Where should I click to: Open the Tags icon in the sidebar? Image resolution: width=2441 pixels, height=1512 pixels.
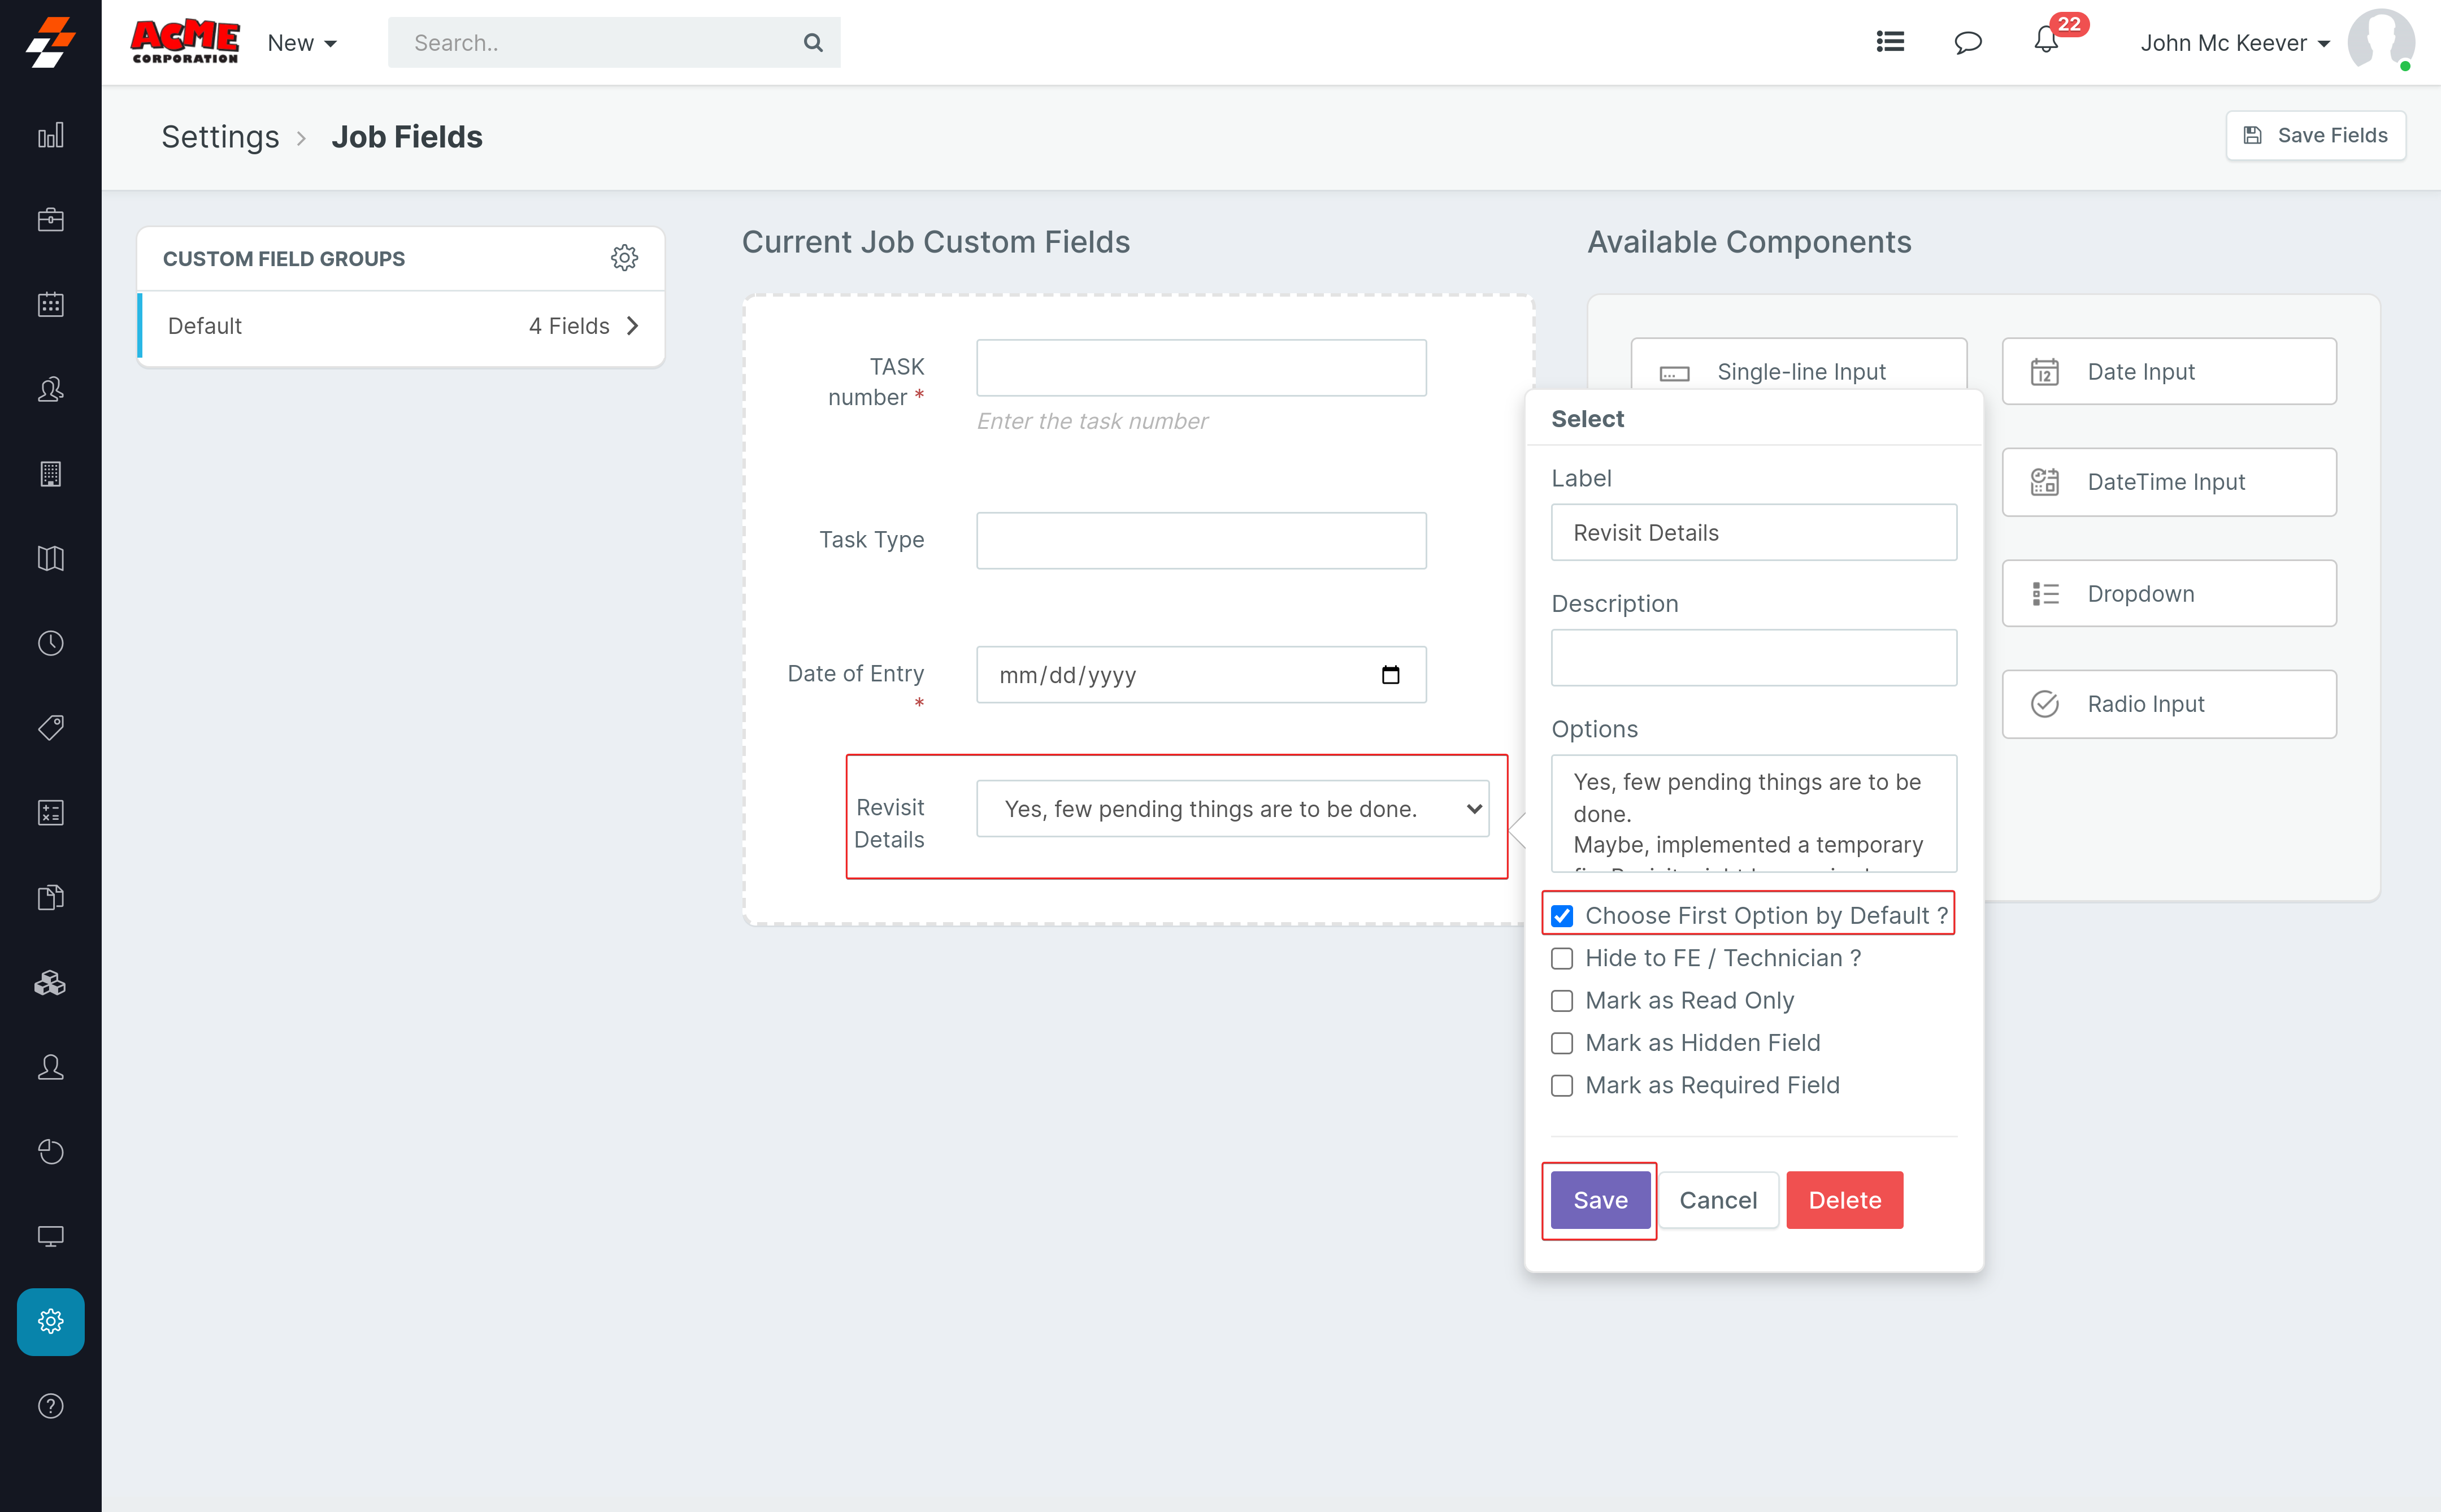[x=50, y=727]
